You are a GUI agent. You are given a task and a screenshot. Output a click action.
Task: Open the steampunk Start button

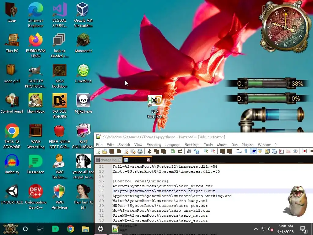(x=11, y=229)
